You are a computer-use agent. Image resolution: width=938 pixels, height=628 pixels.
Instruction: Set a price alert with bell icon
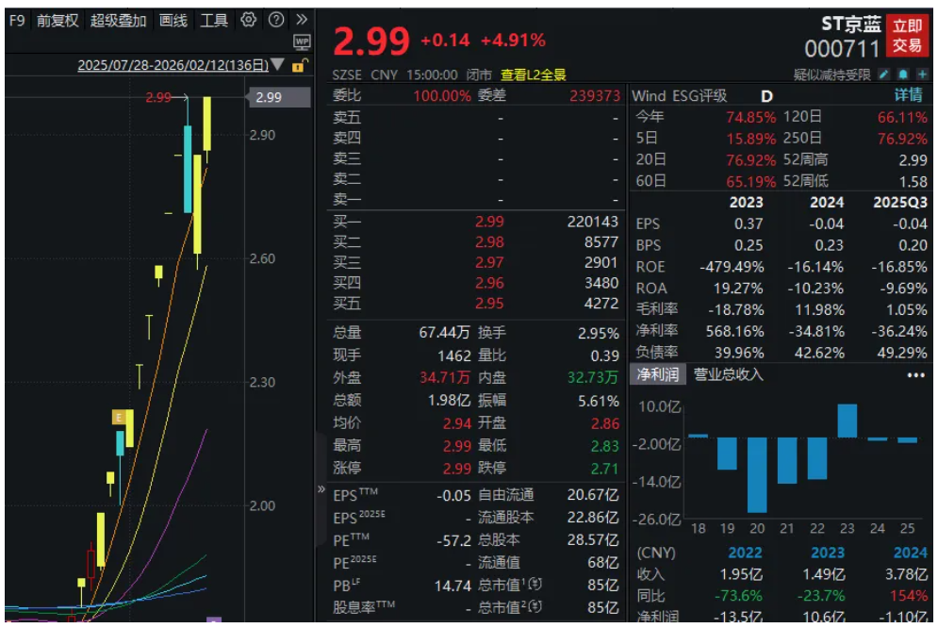pyautogui.click(x=902, y=74)
